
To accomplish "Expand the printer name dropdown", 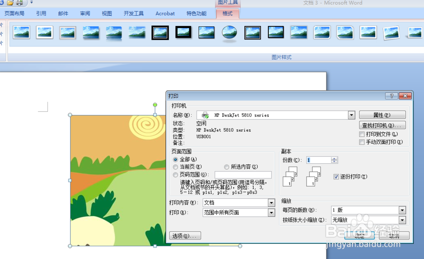I will tap(351, 115).
